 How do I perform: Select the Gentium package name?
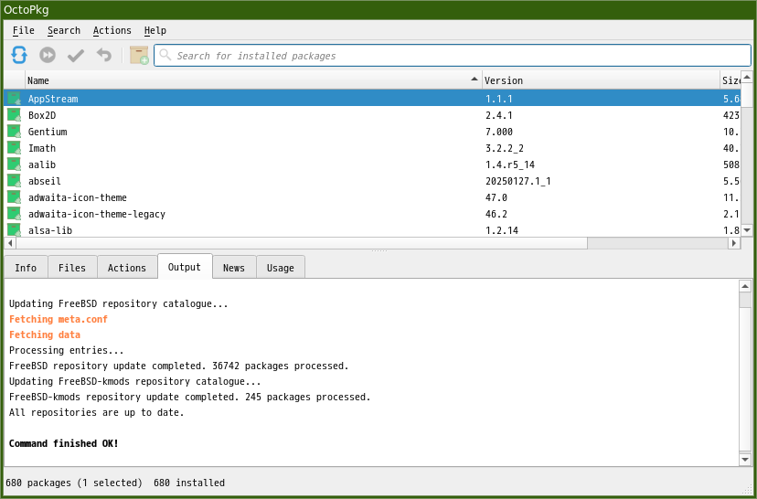click(48, 132)
